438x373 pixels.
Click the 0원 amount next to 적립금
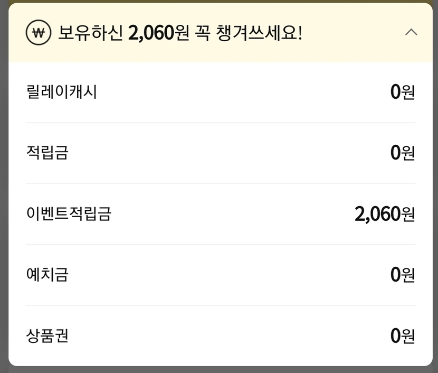[x=402, y=153]
